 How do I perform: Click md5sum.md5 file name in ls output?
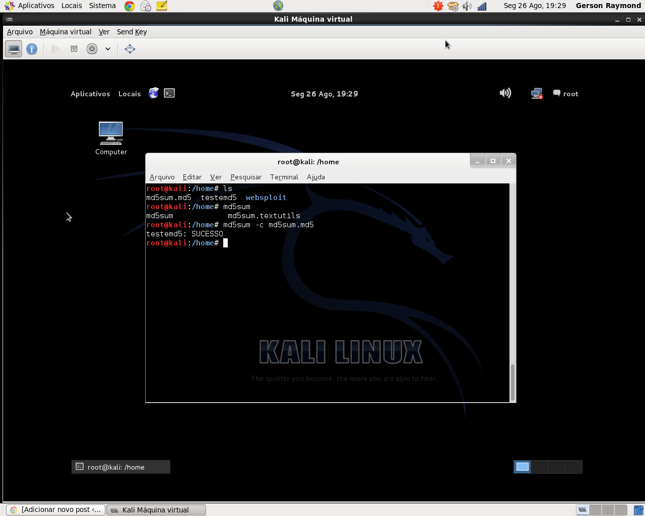pos(169,198)
